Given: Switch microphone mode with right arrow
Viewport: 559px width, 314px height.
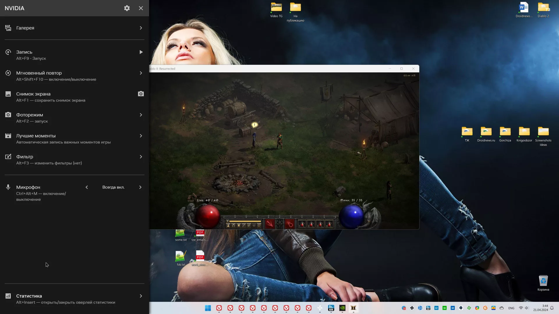Looking at the screenshot, I should (140, 187).
